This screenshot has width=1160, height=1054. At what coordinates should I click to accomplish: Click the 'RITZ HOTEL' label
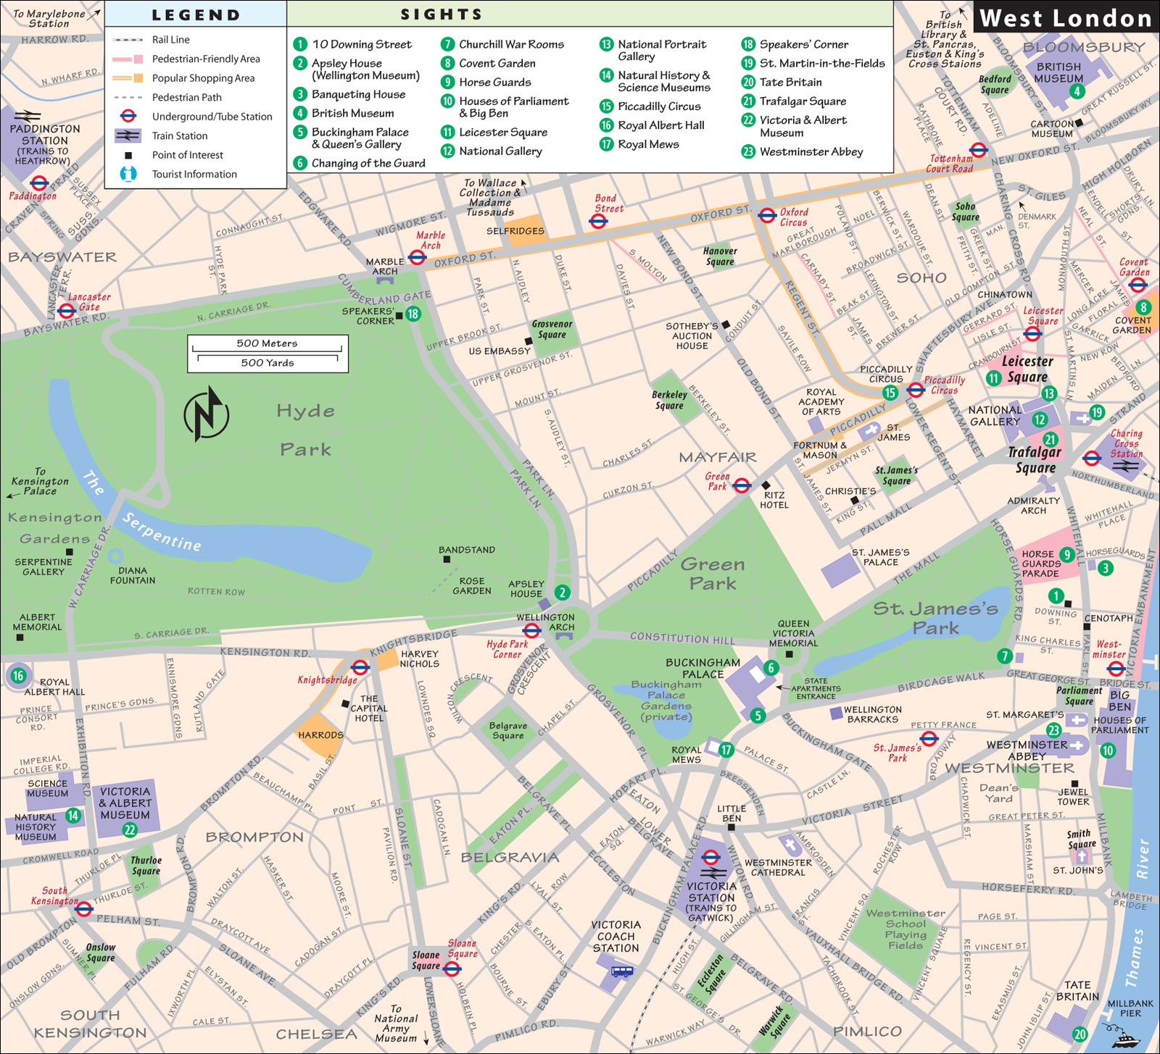tap(774, 500)
